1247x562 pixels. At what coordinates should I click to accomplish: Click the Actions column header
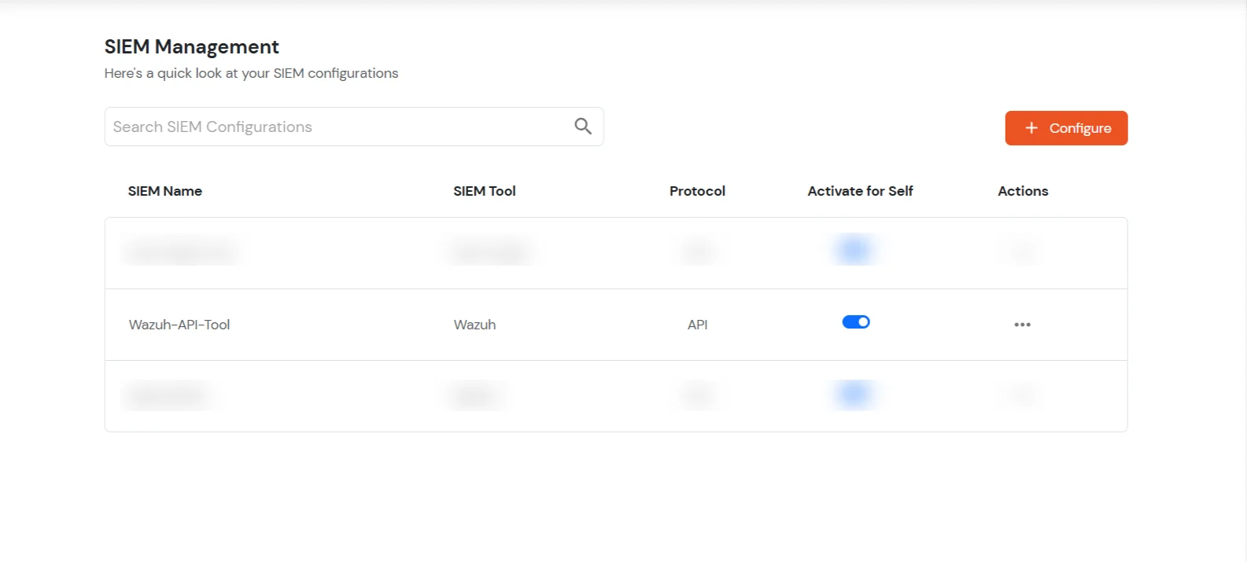click(1023, 191)
